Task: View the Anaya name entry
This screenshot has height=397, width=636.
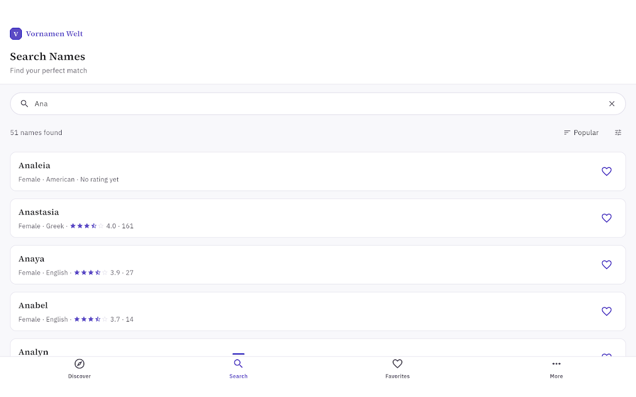Action: 318,265
